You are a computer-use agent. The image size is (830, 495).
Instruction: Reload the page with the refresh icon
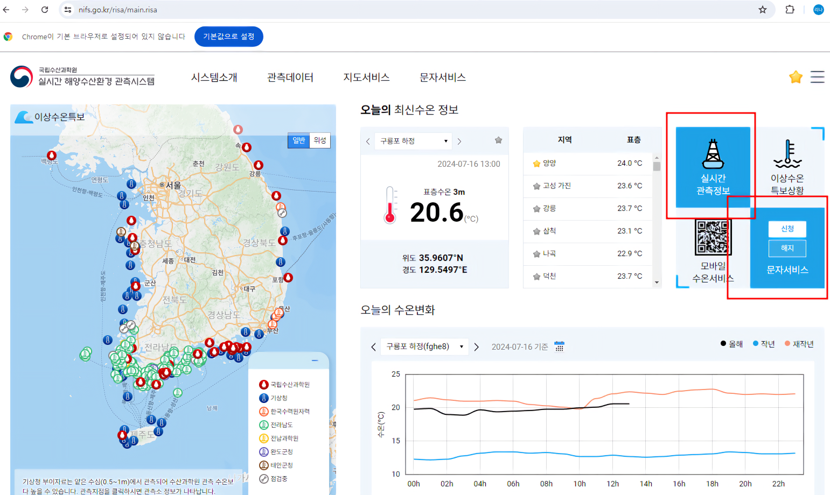pos(45,10)
